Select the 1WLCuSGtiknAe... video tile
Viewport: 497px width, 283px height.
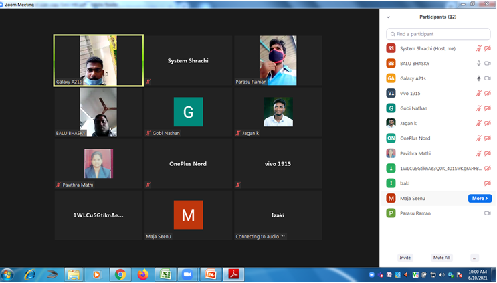coord(98,215)
